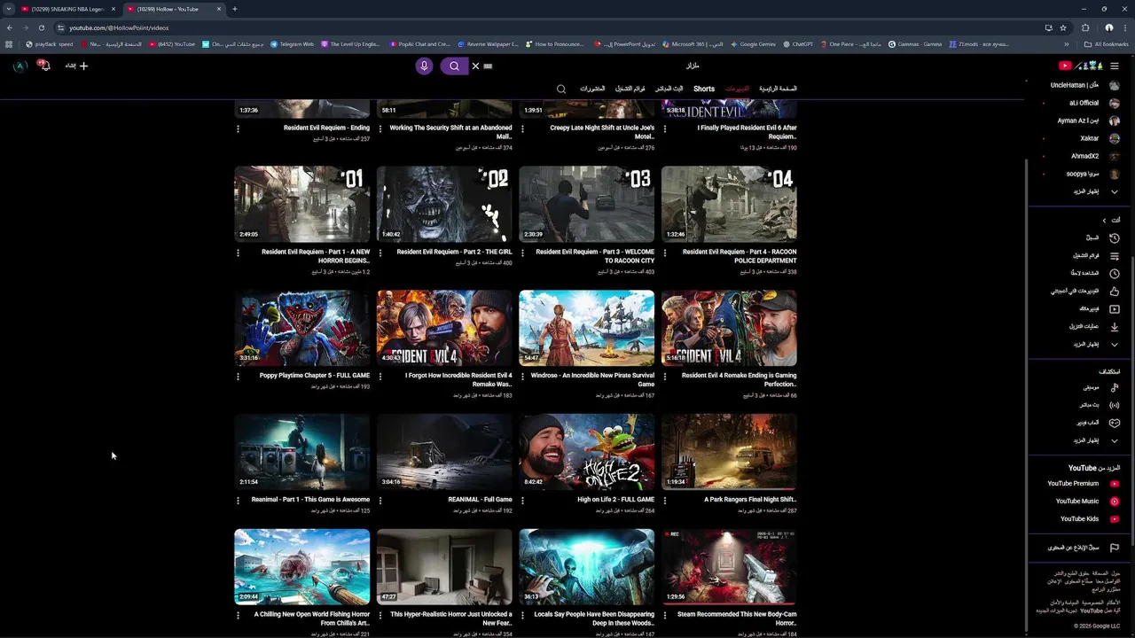Open Telegram Web bookmark
1135x638 pixels.
pyautogui.click(x=292, y=44)
